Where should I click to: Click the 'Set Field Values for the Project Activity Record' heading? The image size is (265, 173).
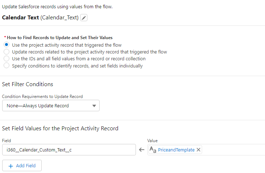[x=60, y=128]
